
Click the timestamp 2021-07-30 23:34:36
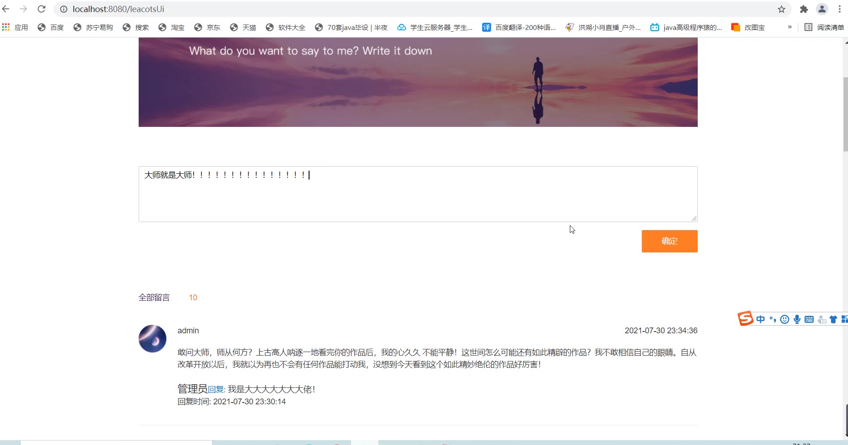click(661, 331)
